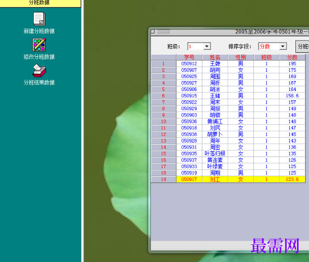Screen dimensions: 309x262
Task: Click student ID cell 050925
Action: point(189,76)
